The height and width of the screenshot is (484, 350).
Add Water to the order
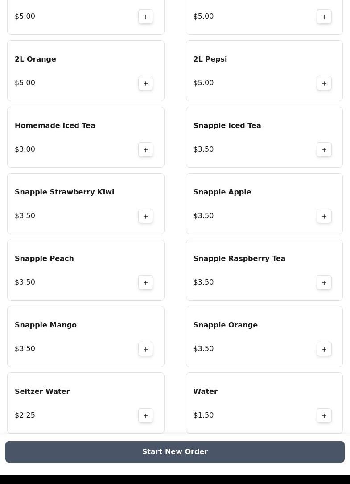click(x=324, y=415)
